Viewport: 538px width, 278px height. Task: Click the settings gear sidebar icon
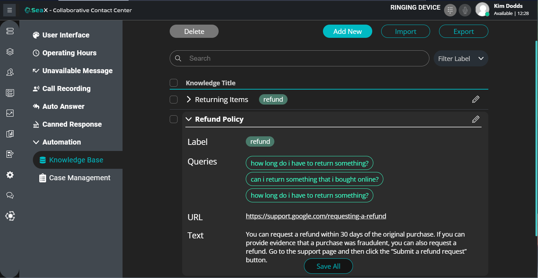pyautogui.click(x=10, y=175)
